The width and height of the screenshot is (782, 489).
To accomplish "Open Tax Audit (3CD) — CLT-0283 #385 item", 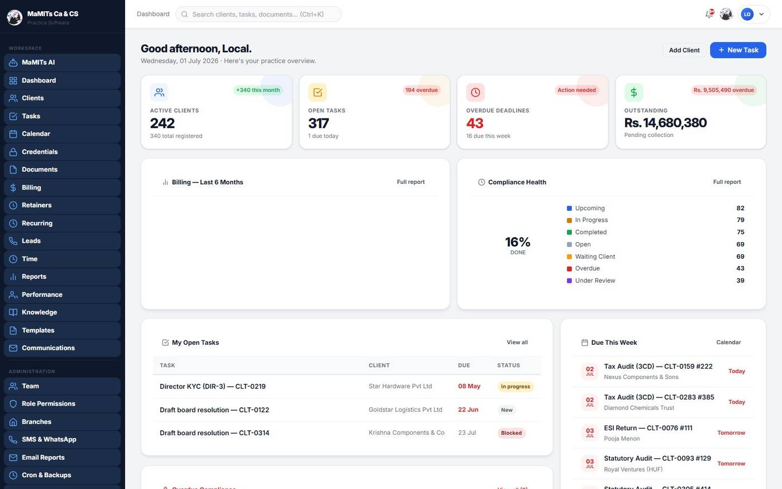I will tap(664, 402).
